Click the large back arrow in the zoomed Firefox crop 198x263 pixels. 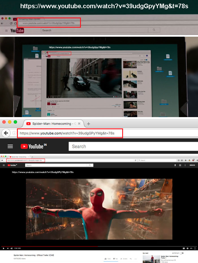point(6,133)
